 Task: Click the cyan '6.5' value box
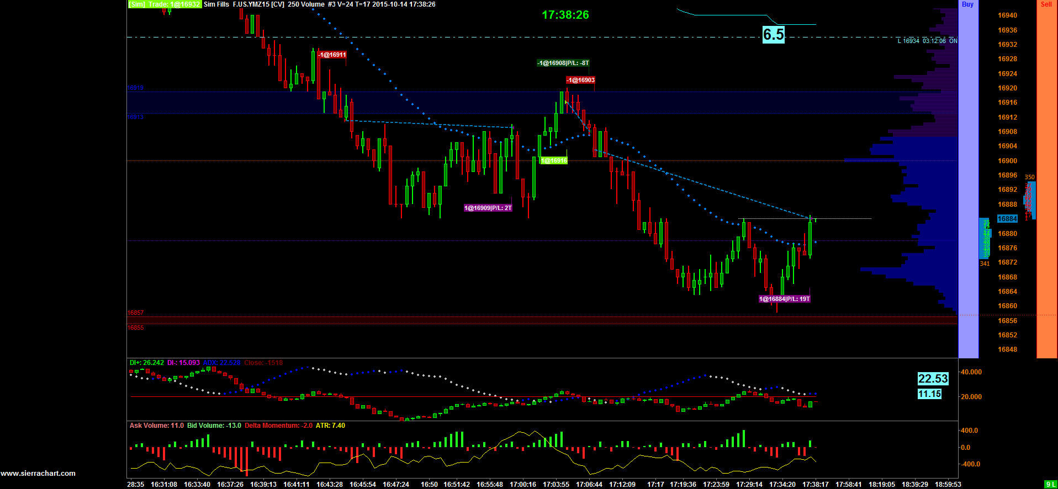pyautogui.click(x=774, y=35)
